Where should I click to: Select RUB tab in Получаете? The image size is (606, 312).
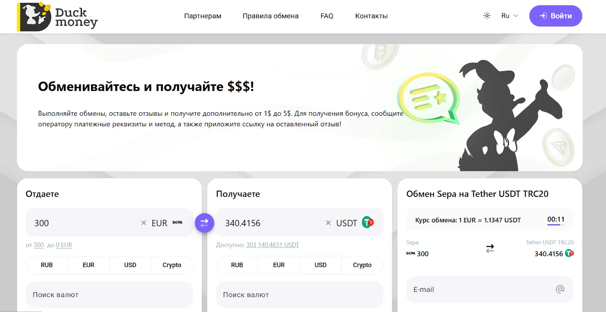click(237, 265)
